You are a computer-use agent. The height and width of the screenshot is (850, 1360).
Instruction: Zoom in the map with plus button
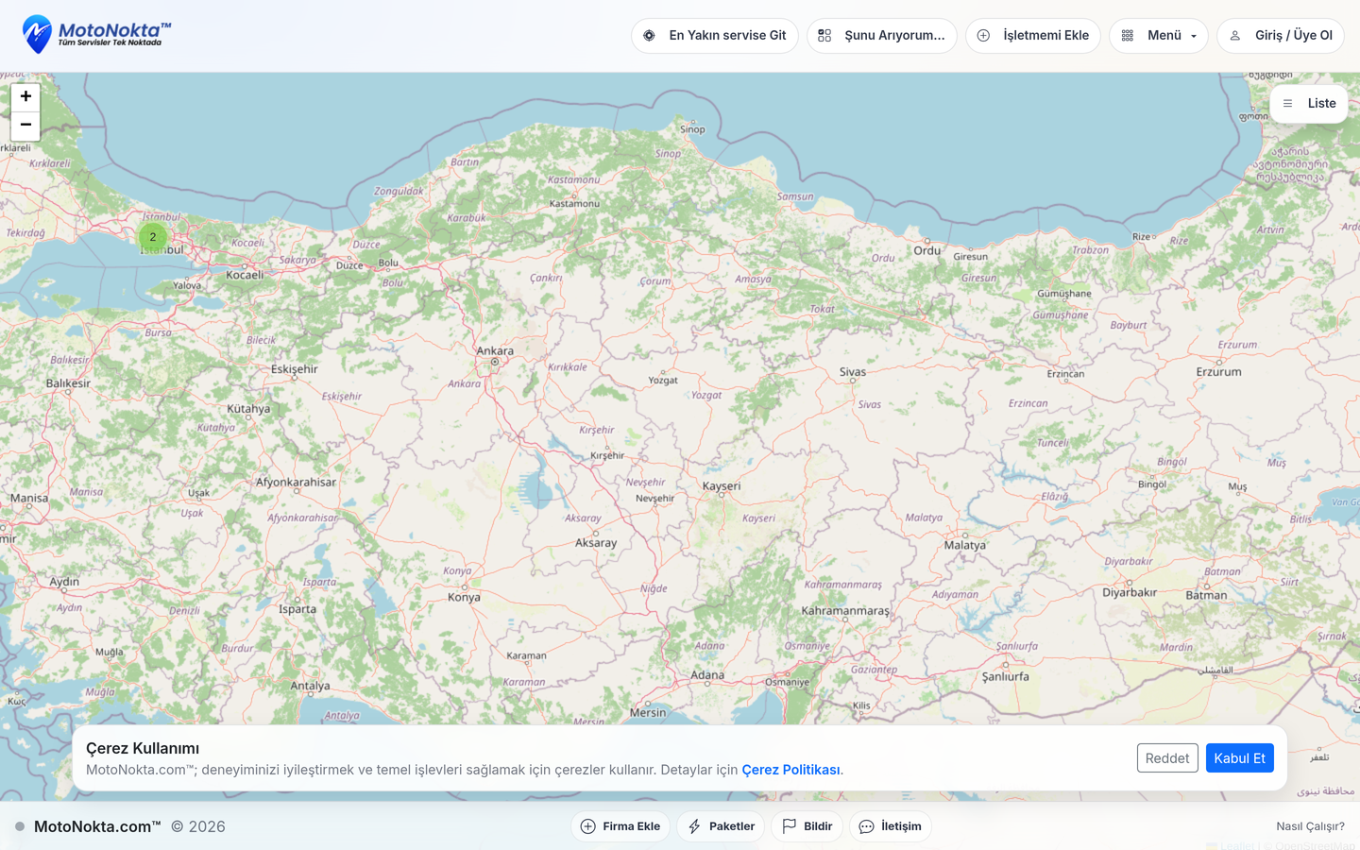(25, 96)
